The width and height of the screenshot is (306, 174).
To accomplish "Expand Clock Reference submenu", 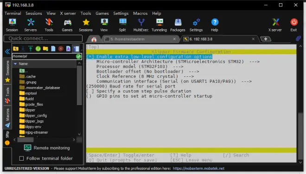I will (x=145, y=76).
